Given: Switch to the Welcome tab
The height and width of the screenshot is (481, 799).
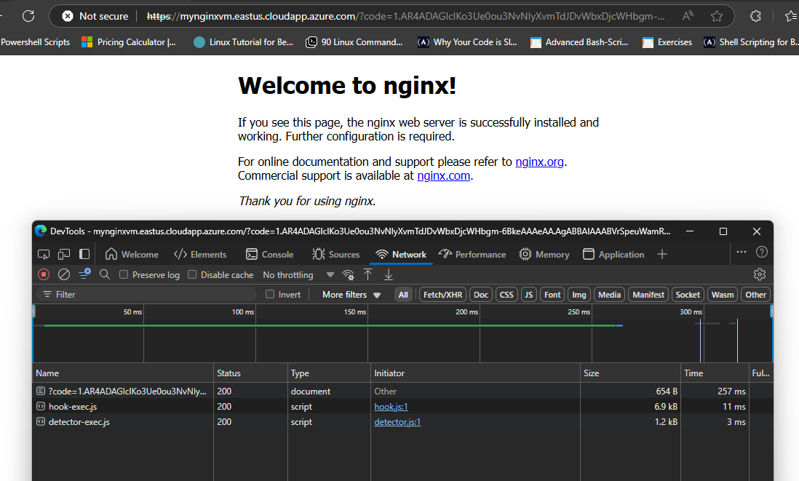Looking at the screenshot, I should click(x=132, y=254).
